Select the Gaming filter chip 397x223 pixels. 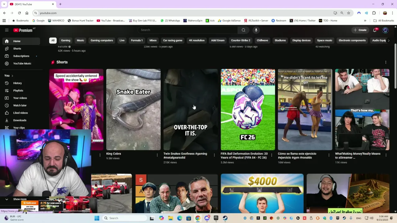pos(65,41)
